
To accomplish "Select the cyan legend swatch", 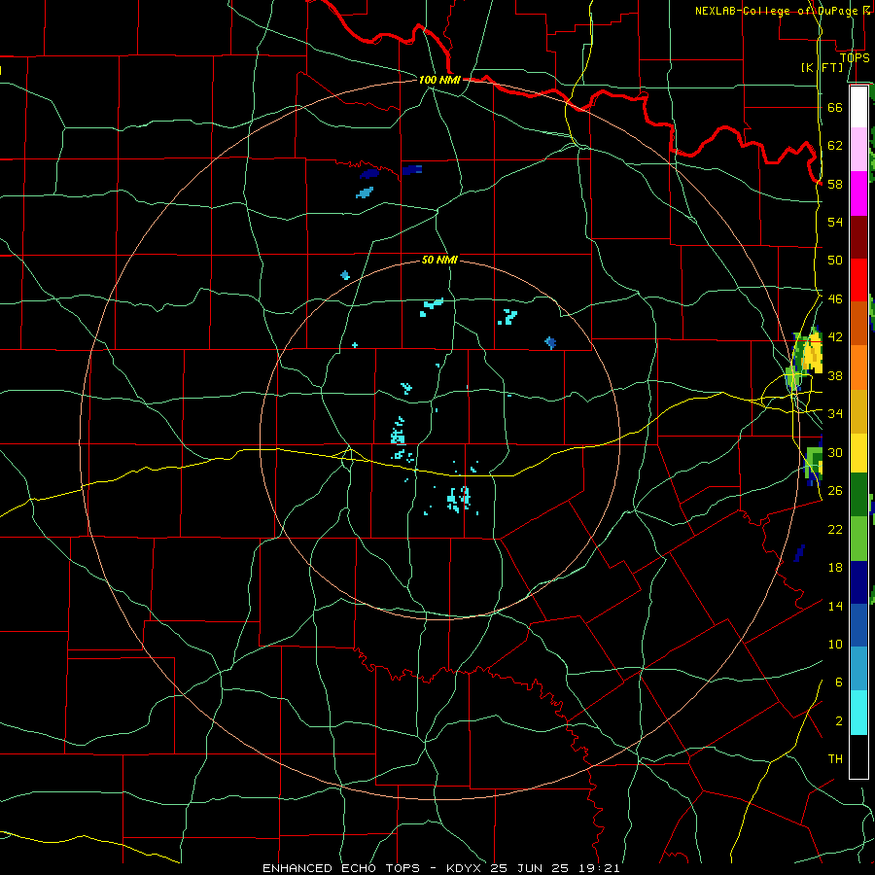I will tap(858, 713).
